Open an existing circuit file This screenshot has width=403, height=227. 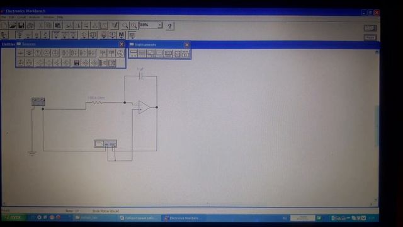[13, 25]
